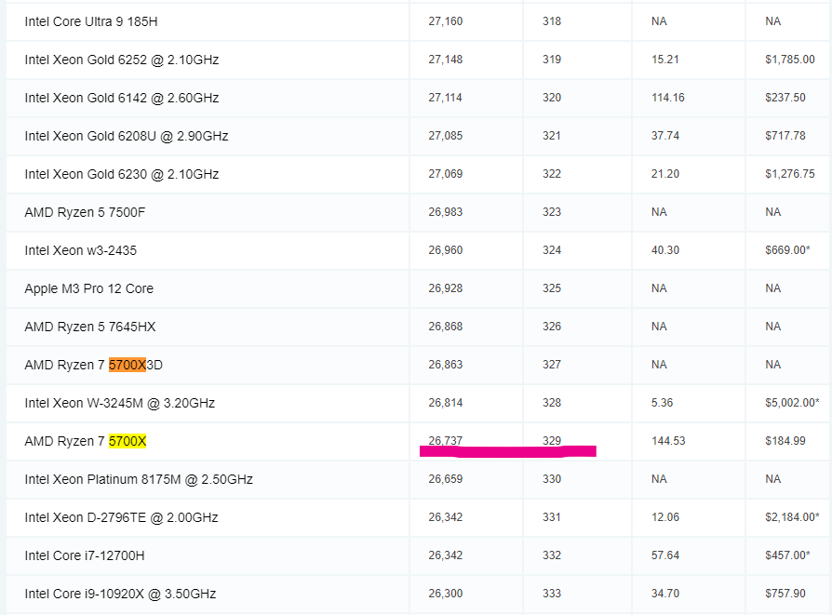Click rank 318 cell

551,21
